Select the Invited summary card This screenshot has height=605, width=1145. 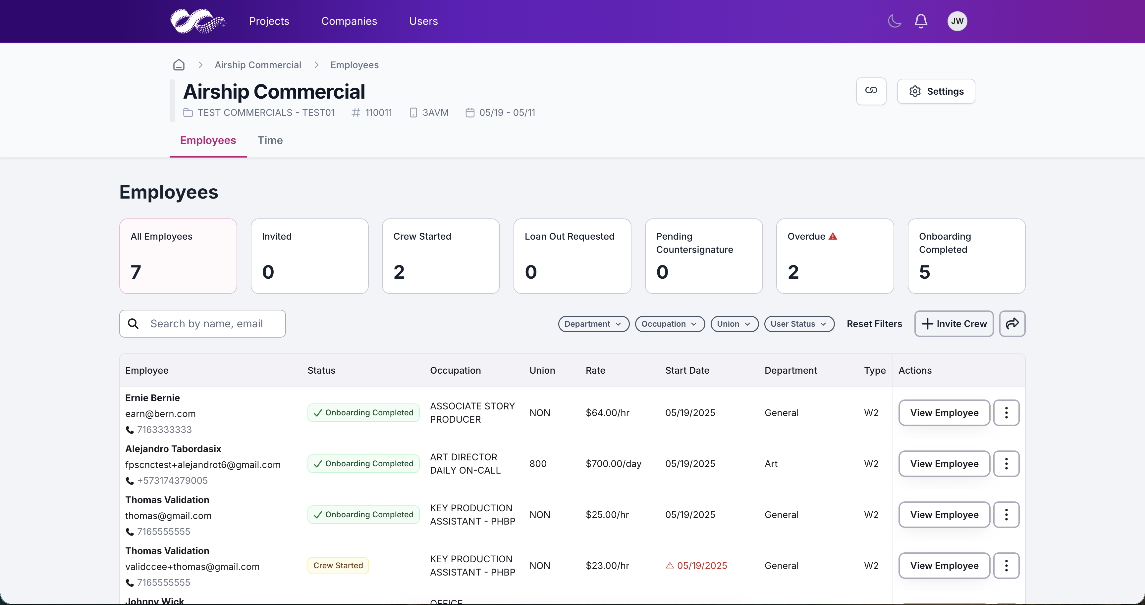[310, 256]
